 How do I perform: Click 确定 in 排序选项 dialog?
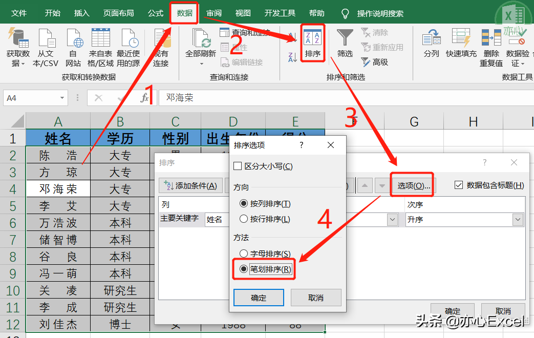click(259, 298)
